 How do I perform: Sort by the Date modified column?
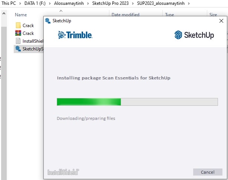pyautogui.click(x=125, y=15)
